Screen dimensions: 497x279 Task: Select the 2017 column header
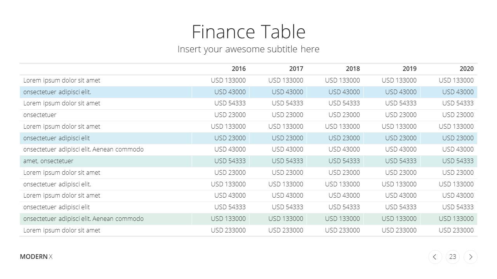(x=296, y=69)
